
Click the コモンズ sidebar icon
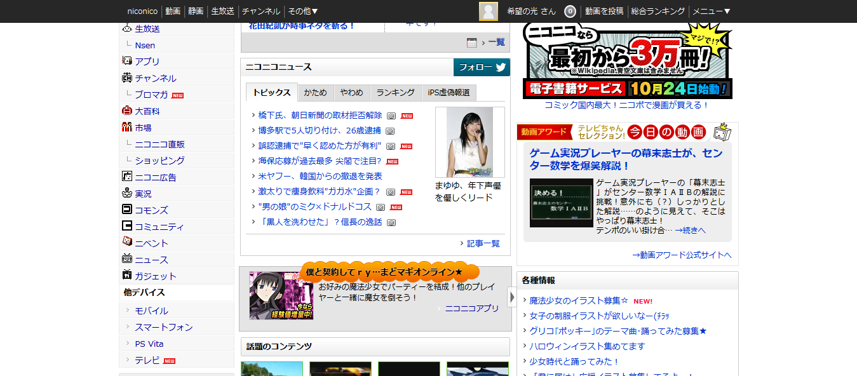click(126, 210)
